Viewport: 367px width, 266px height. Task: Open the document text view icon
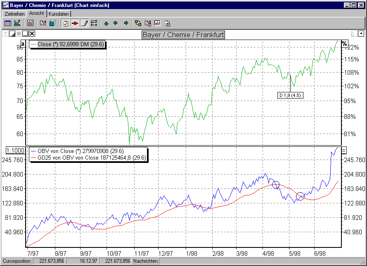pyautogui.click(x=30, y=23)
